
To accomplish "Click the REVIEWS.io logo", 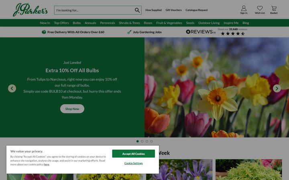I will click(201, 32).
